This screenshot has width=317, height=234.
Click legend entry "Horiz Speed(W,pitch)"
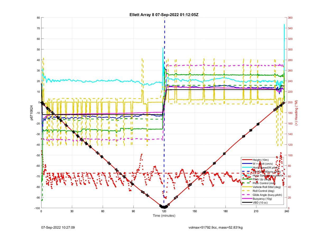265,168
